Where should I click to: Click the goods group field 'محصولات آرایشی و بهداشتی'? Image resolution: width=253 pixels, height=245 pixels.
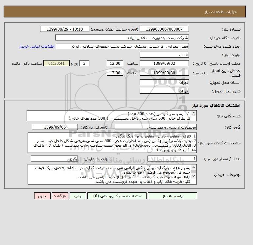pos(155,127)
